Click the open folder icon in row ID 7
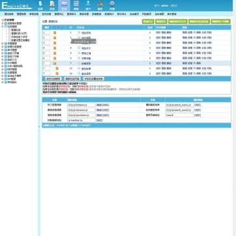The width and height of the screenshot is (236, 236). point(55,63)
